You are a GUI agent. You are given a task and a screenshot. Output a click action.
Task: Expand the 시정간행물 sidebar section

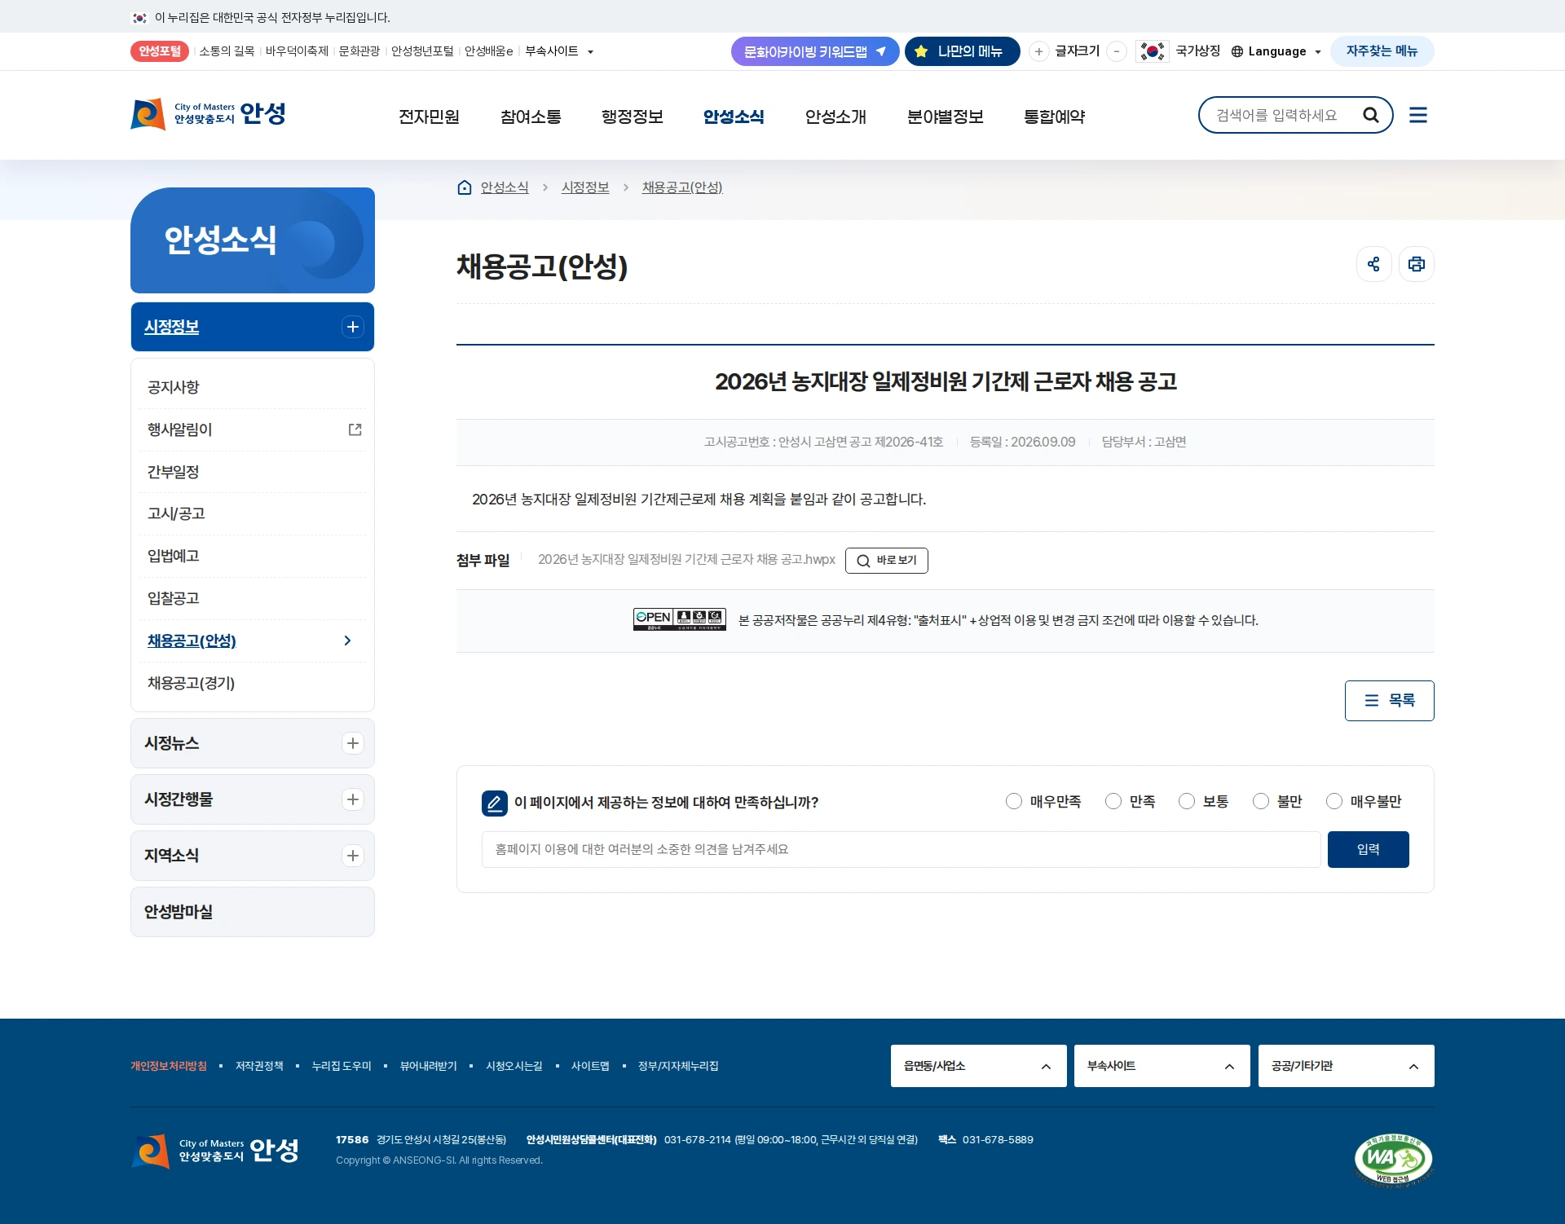(x=353, y=799)
